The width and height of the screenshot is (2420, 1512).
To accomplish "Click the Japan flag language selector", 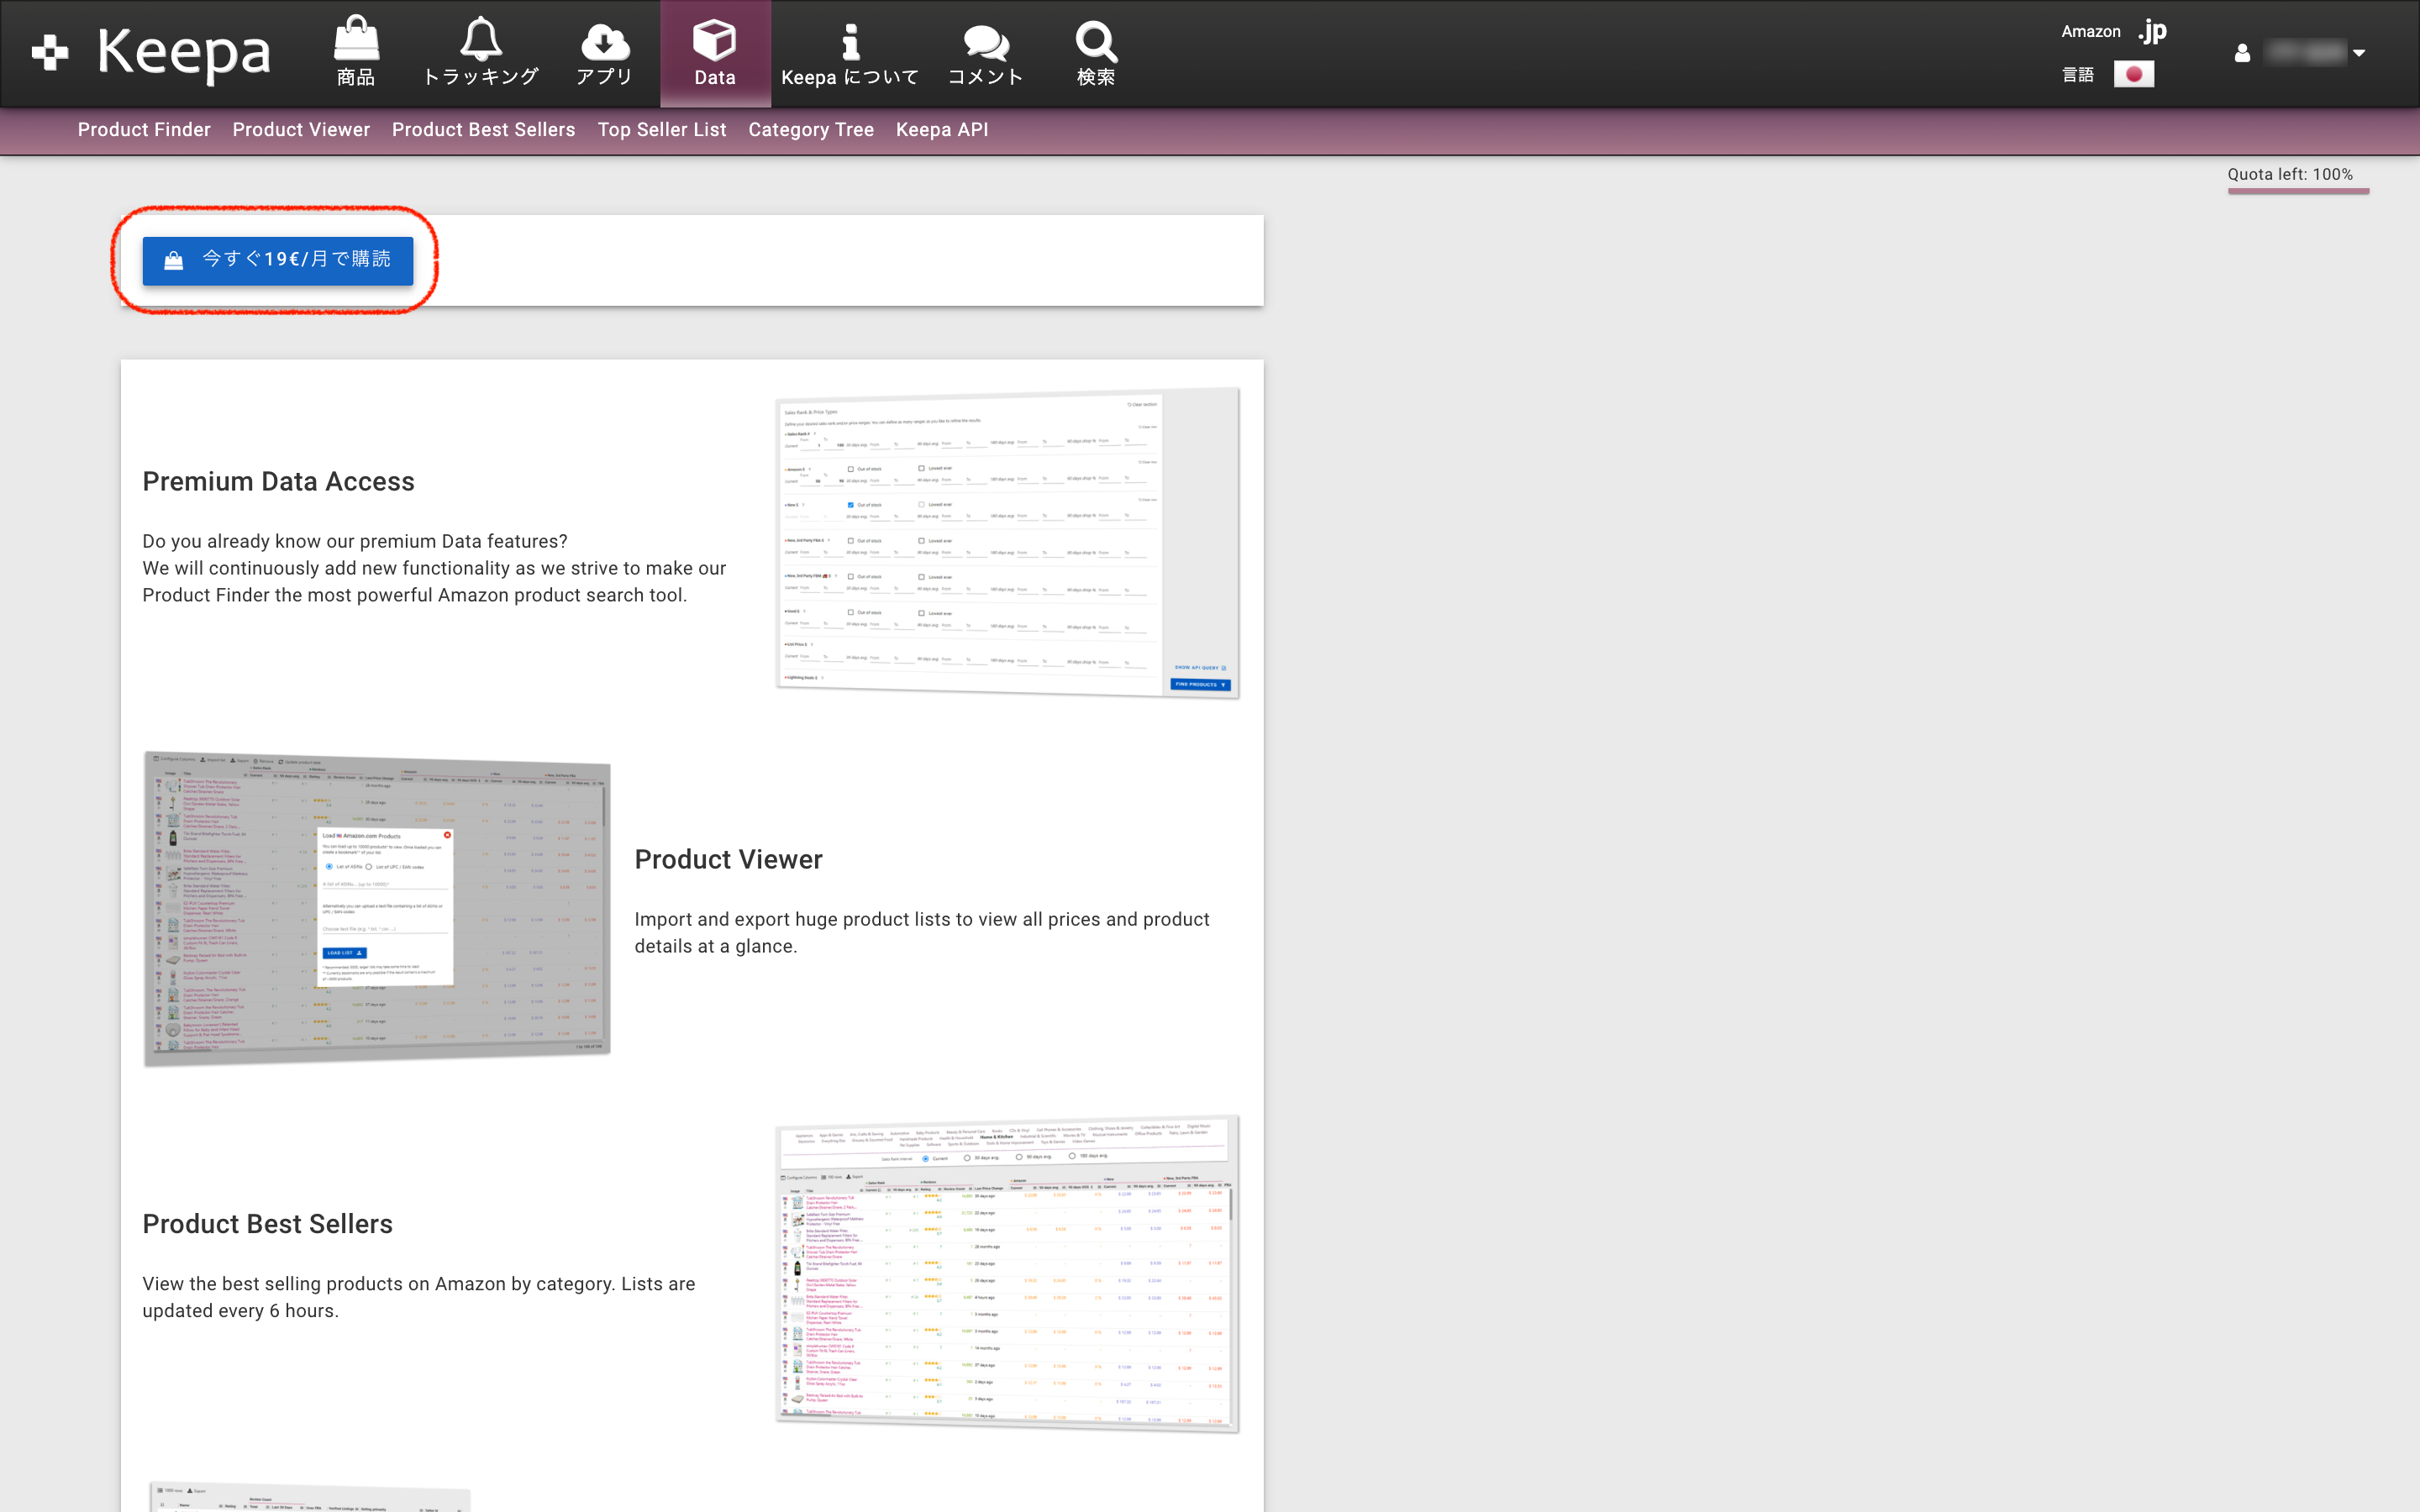I will (2133, 75).
